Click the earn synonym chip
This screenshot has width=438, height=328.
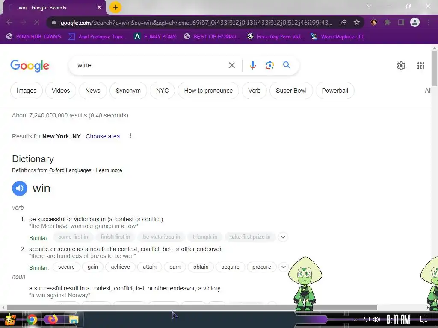tap(175, 267)
